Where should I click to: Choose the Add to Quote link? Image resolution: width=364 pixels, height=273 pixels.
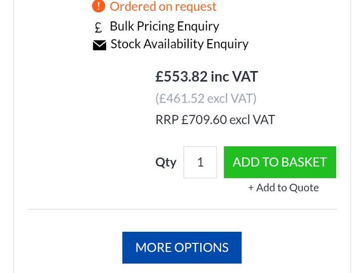[283, 187]
